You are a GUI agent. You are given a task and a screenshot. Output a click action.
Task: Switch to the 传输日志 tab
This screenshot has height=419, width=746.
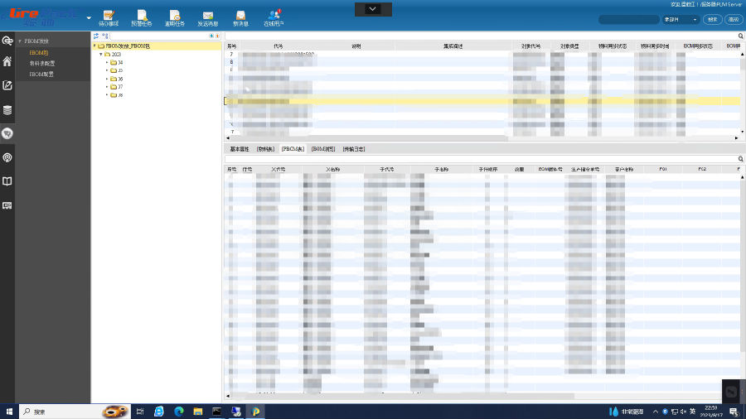coord(353,149)
